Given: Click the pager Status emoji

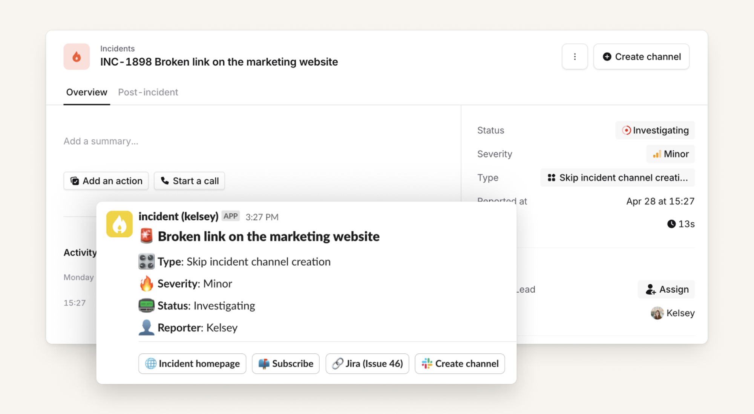Looking at the screenshot, I should (146, 306).
